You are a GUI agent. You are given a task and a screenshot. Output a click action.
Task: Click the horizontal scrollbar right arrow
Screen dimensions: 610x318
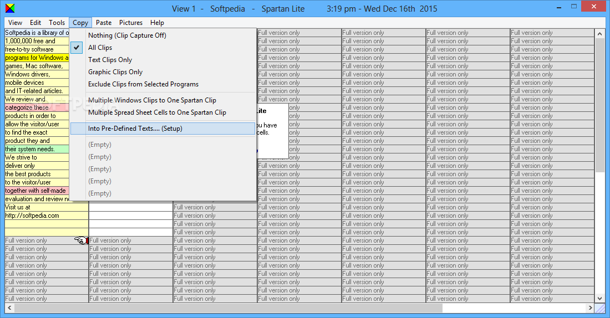(591, 308)
